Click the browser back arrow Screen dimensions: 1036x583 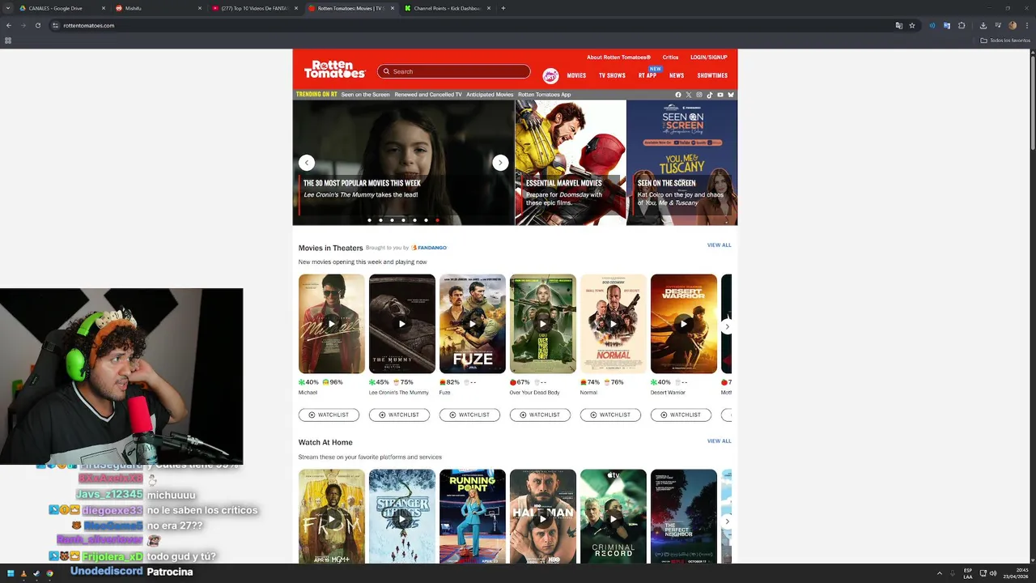(x=9, y=25)
